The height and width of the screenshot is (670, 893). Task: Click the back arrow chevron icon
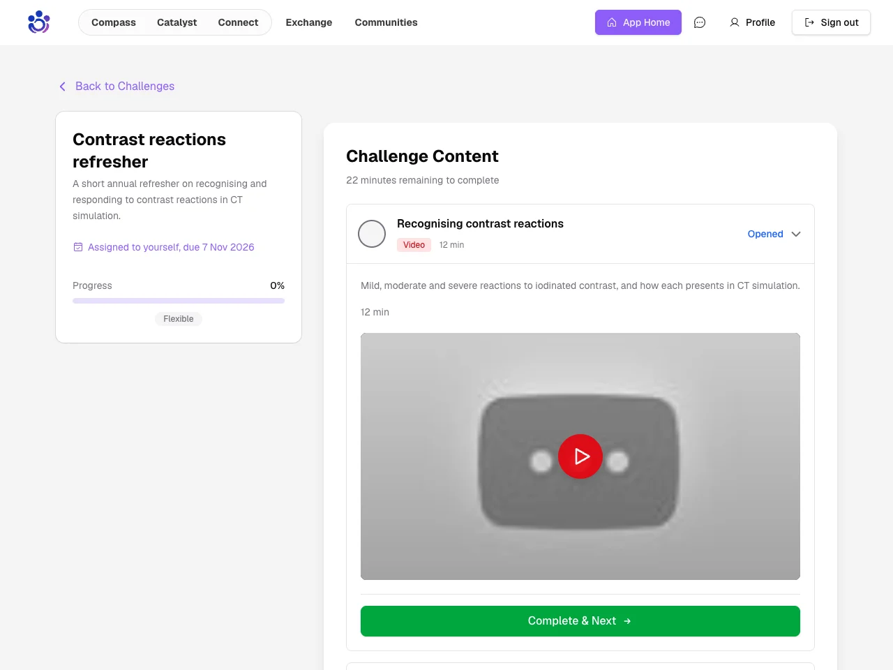coord(62,87)
